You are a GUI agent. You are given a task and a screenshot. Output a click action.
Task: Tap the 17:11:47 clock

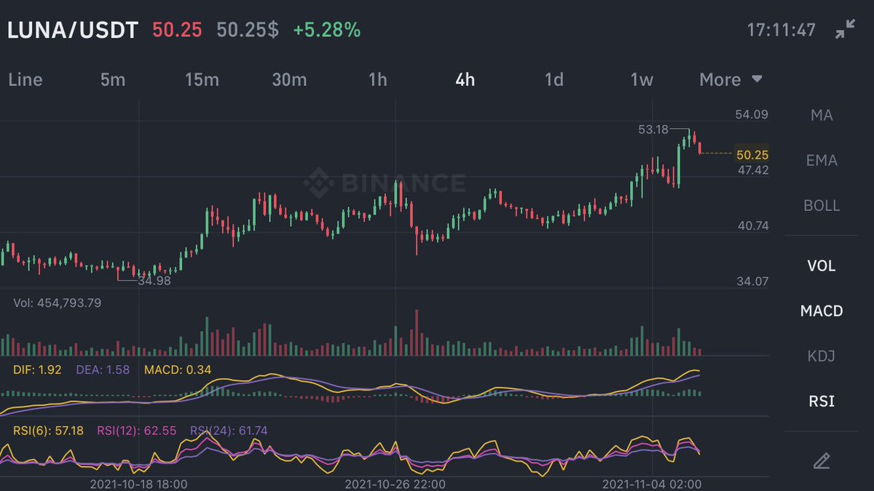782,31
